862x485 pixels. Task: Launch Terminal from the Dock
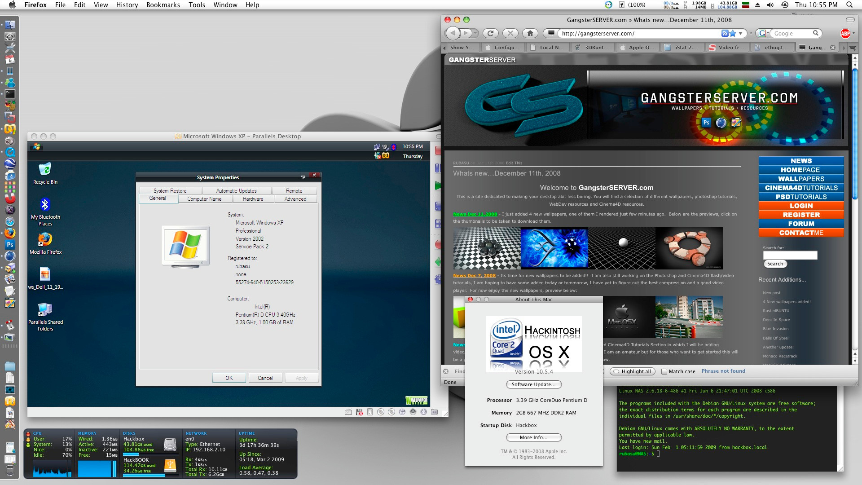10,94
